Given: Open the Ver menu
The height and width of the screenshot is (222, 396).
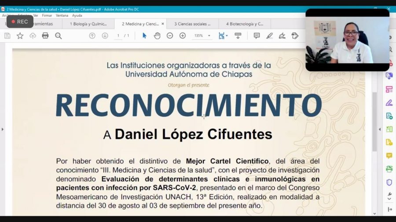Looking at the screenshot, I should [36, 15].
